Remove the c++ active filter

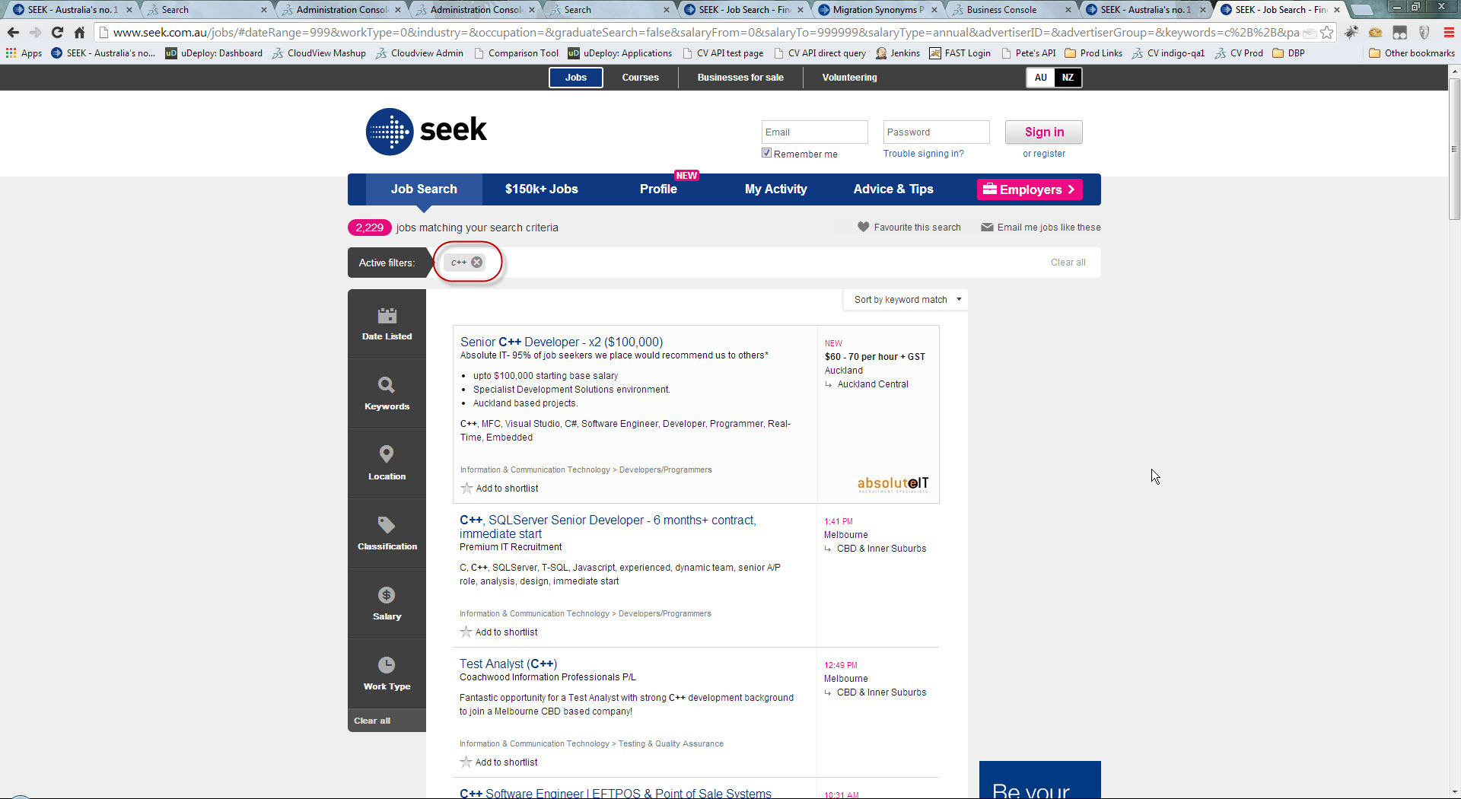click(477, 263)
